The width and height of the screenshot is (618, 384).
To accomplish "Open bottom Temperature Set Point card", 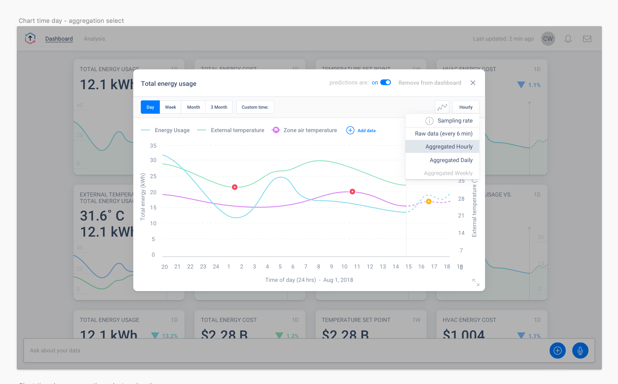I will (371, 324).
